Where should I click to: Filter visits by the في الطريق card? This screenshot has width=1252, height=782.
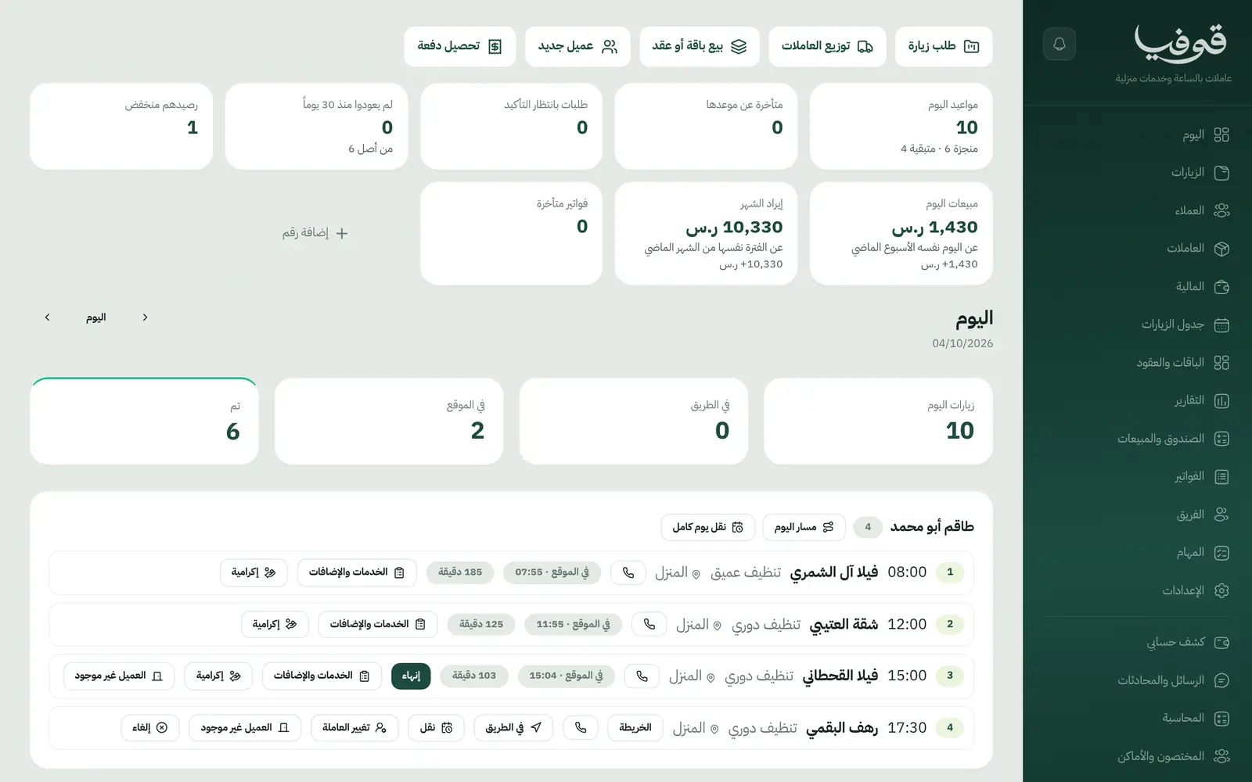(634, 421)
